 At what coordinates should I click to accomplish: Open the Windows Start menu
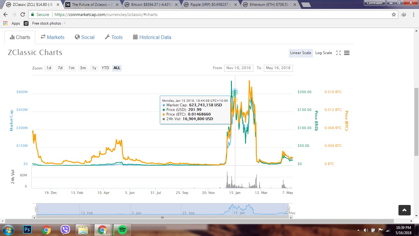8,230
